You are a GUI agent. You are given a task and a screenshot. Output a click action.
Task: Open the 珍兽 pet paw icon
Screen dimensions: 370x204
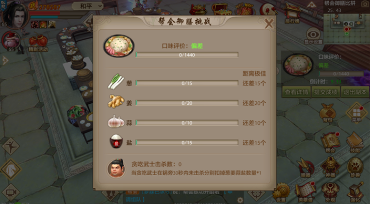click(x=355, y=167)
